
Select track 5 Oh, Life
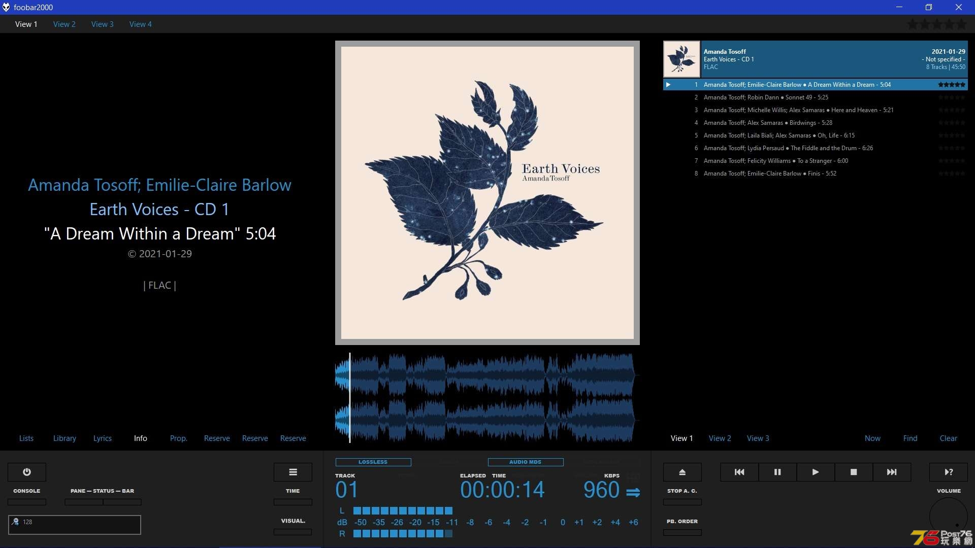coord(816,135)
